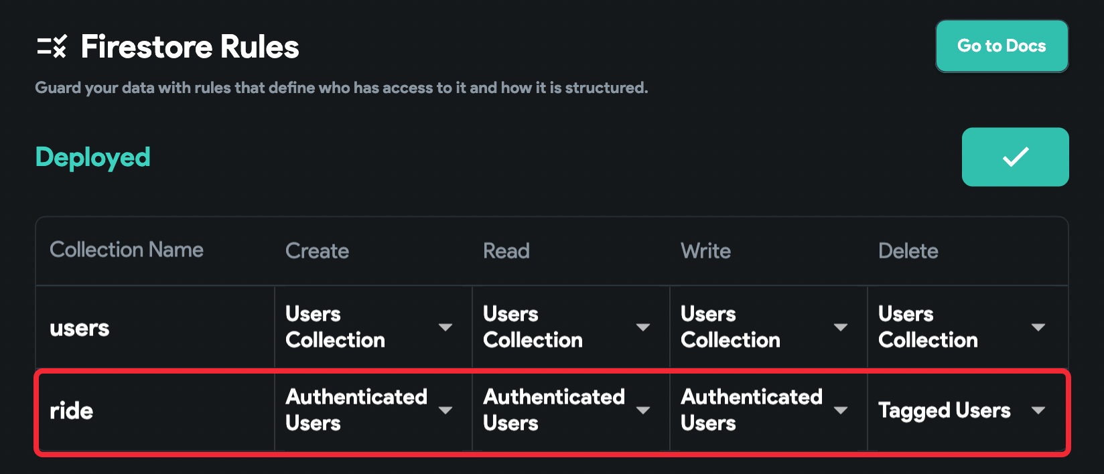Click the Delete column header

[908, 251]
